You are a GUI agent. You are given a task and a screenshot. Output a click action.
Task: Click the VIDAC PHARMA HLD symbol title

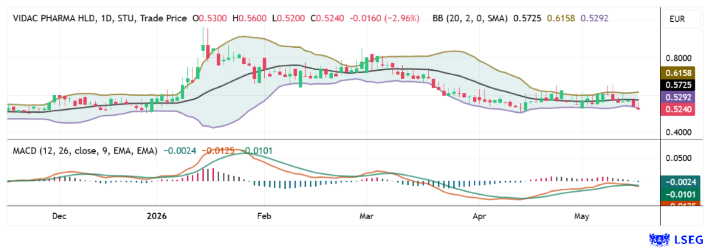pos(55,18)
